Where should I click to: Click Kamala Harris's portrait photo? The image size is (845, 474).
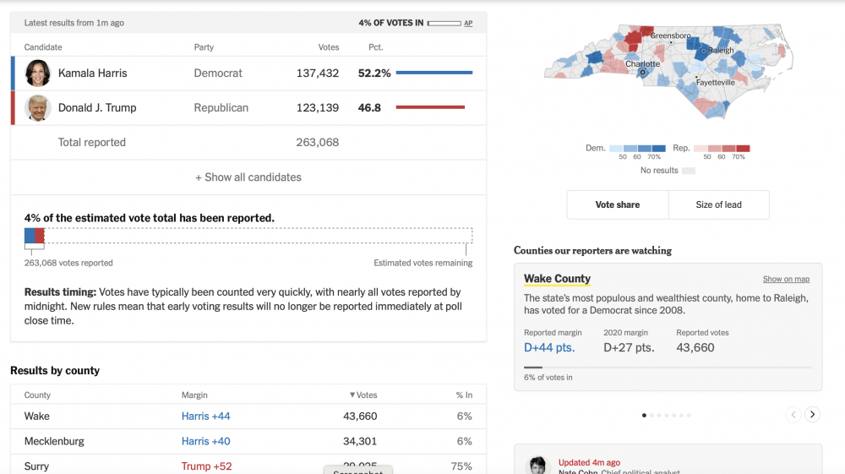click(x=38, y=74)
